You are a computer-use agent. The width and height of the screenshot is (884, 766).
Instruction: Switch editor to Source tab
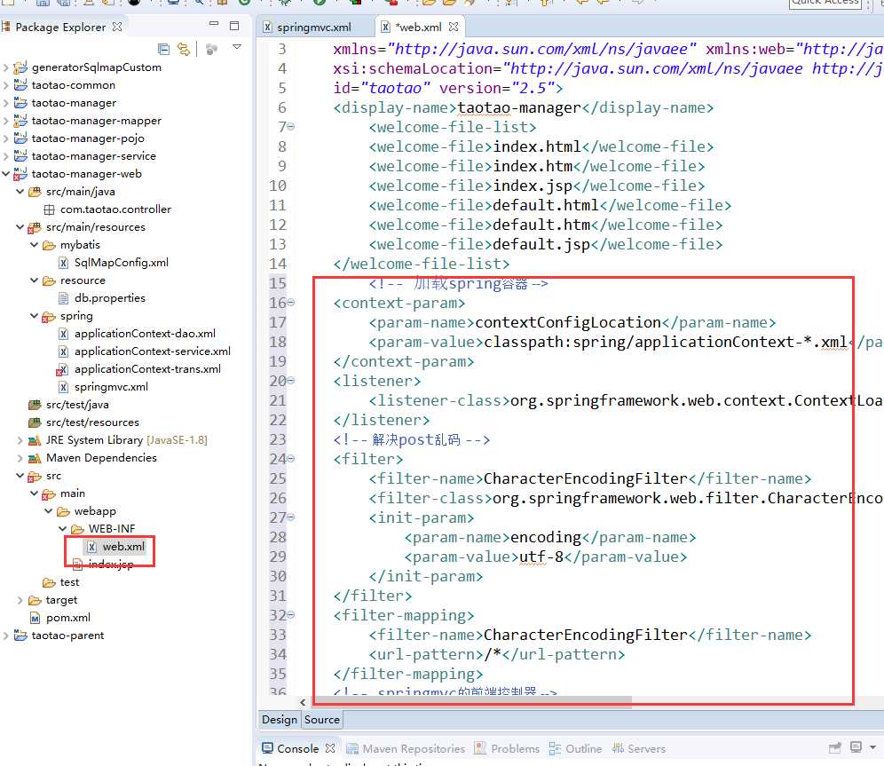coord(322,720)
